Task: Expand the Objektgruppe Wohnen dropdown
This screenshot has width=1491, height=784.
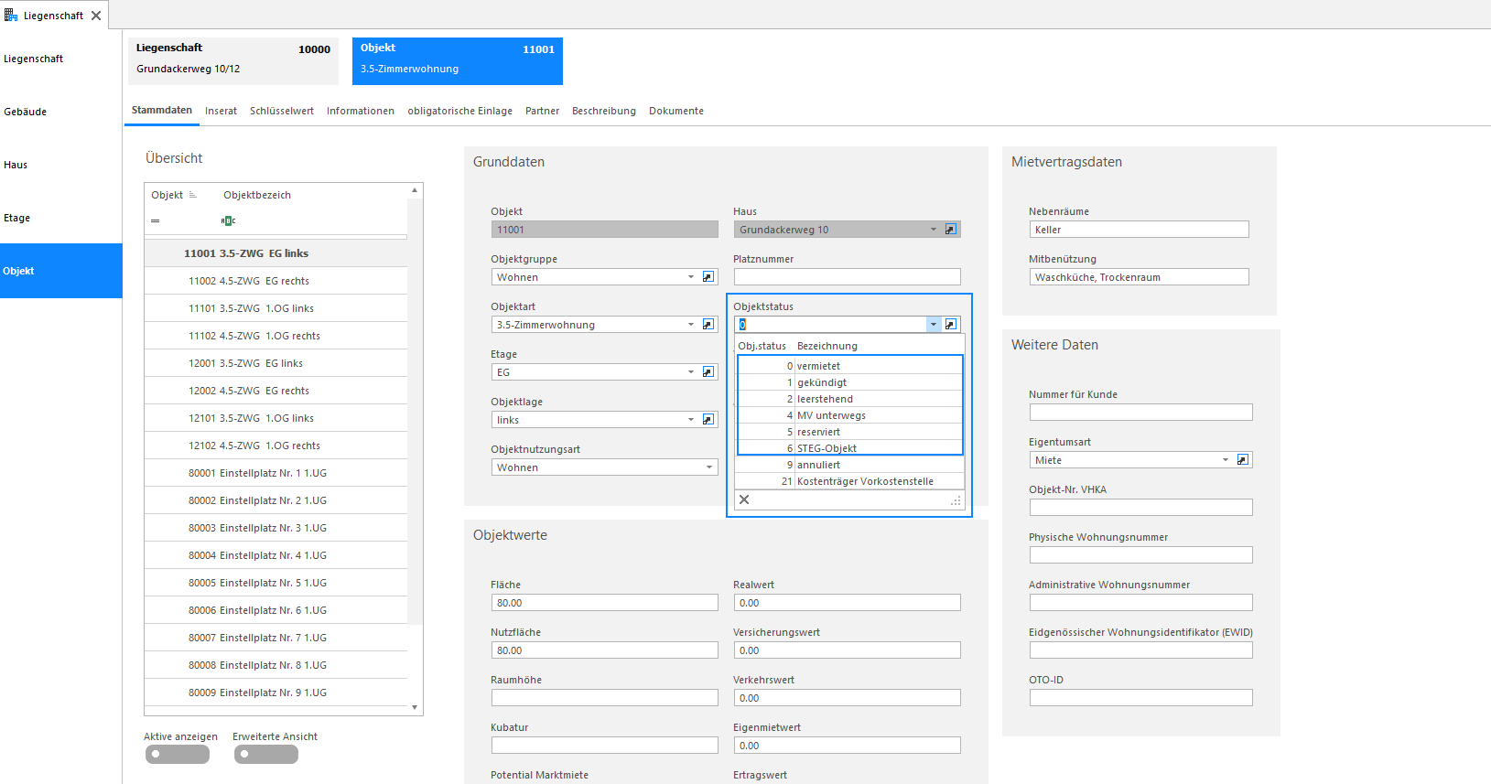Action: (691, 277)
